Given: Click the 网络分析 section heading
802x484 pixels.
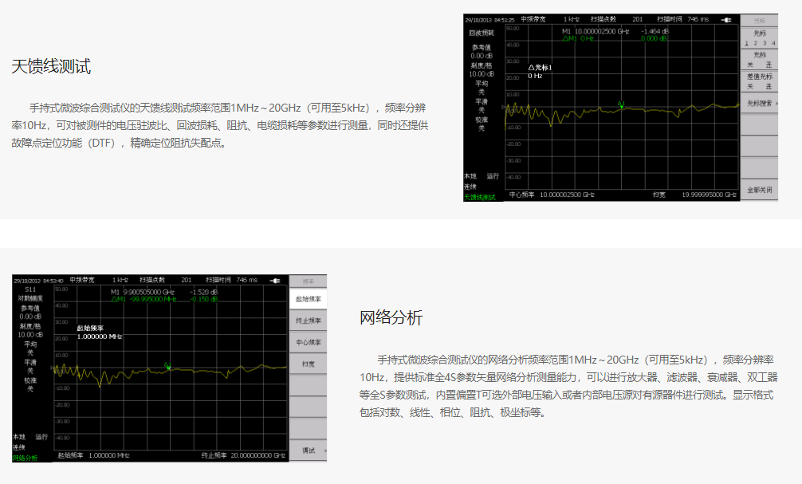Looking at the screenshot, I should point(391,318).
